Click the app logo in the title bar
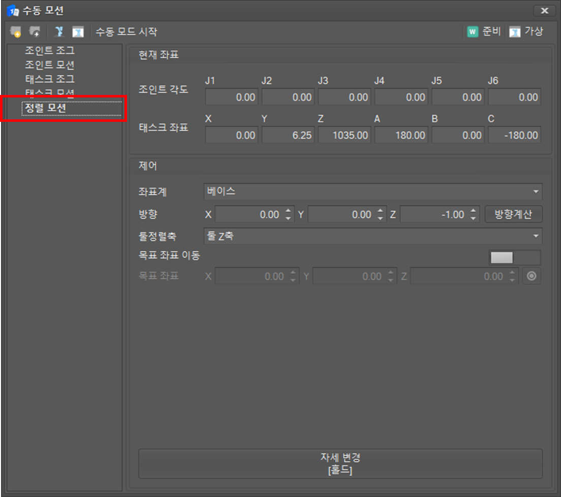561x497 pixels. [12, 10]
